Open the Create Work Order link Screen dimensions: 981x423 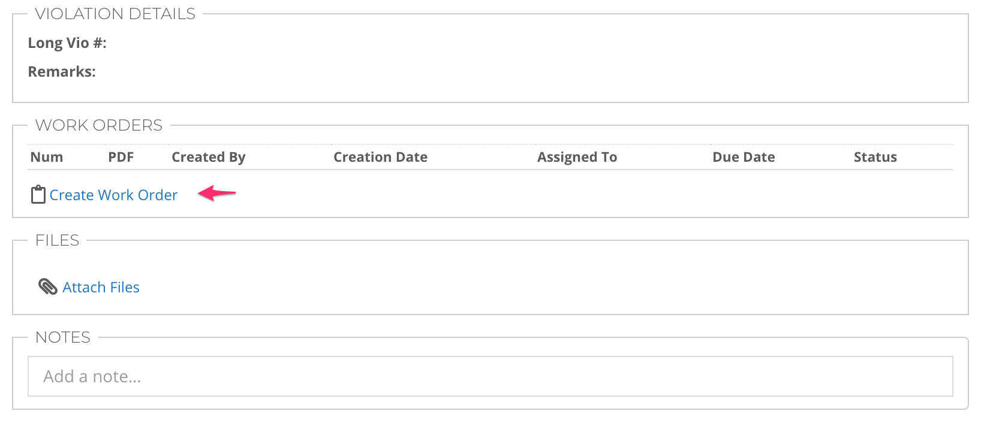tap(113, 195)
